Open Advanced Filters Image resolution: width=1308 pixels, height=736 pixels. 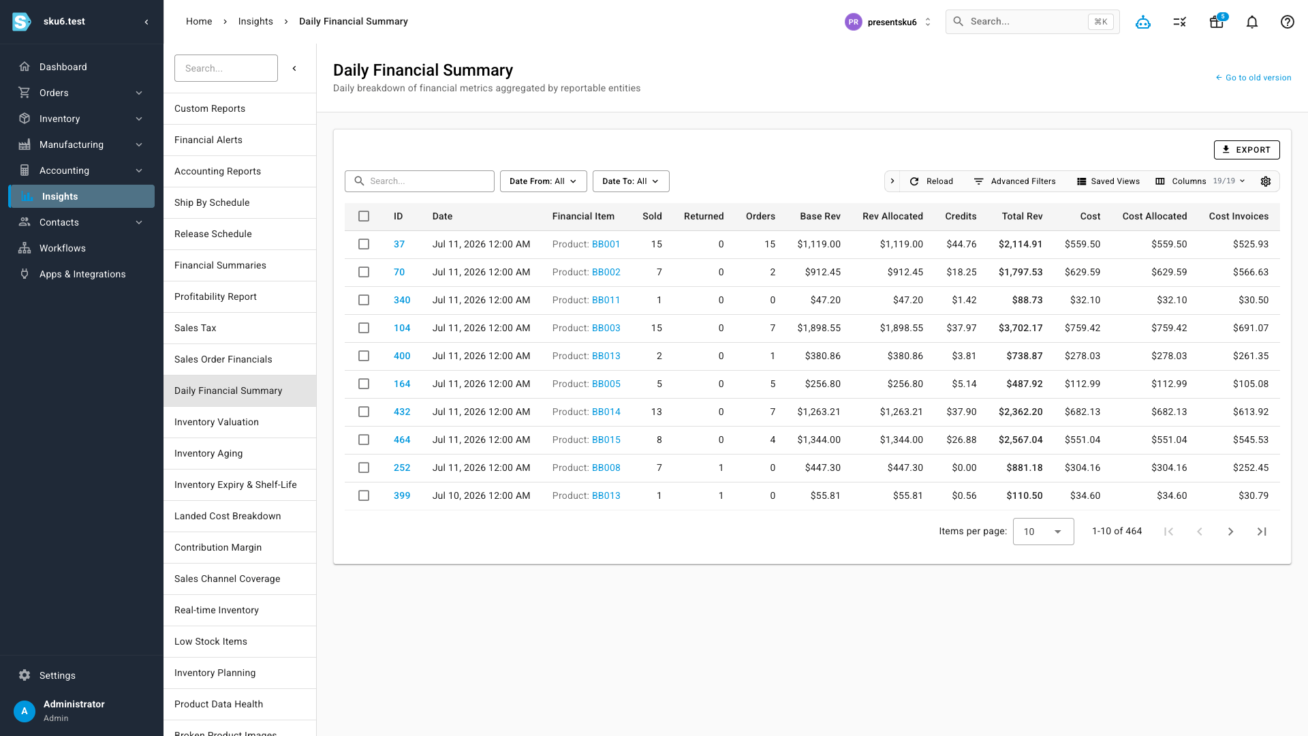click(x=1014, y=181)
